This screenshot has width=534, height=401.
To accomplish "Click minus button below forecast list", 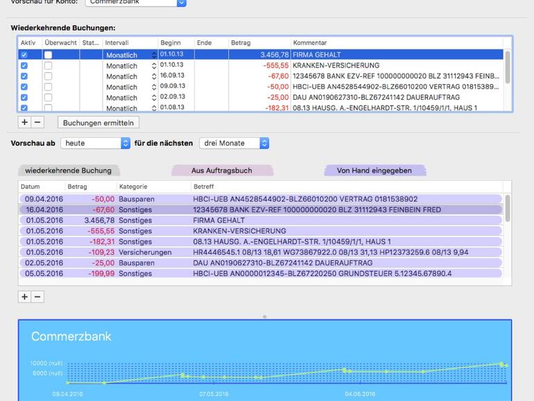I will 37,296.
